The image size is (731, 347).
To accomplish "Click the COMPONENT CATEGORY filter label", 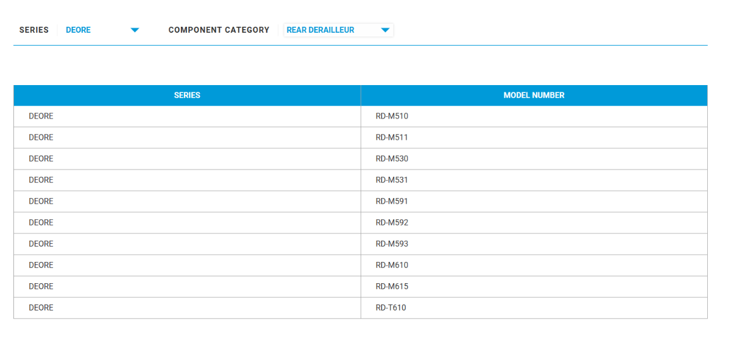I will pyautogui.click(x=219, y=30).
